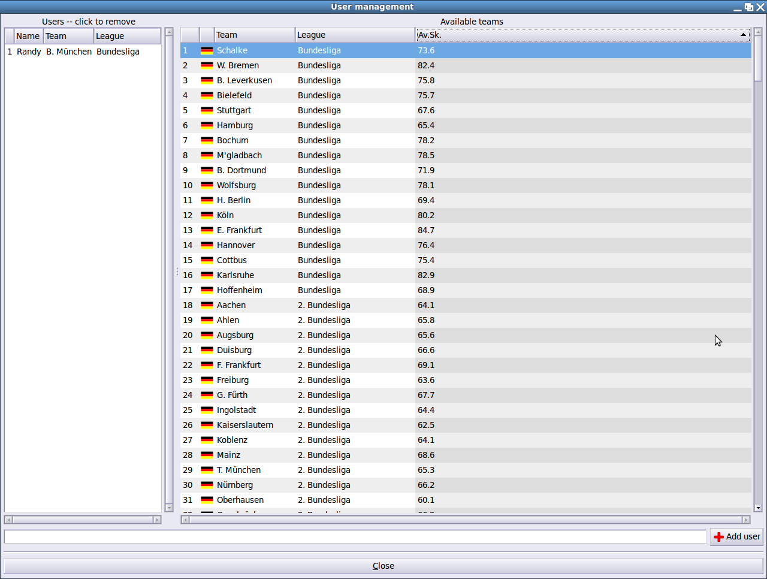Click the scroll down arrow of teams list
This screenshot has height=579, width=767.
tap(758, 508)
